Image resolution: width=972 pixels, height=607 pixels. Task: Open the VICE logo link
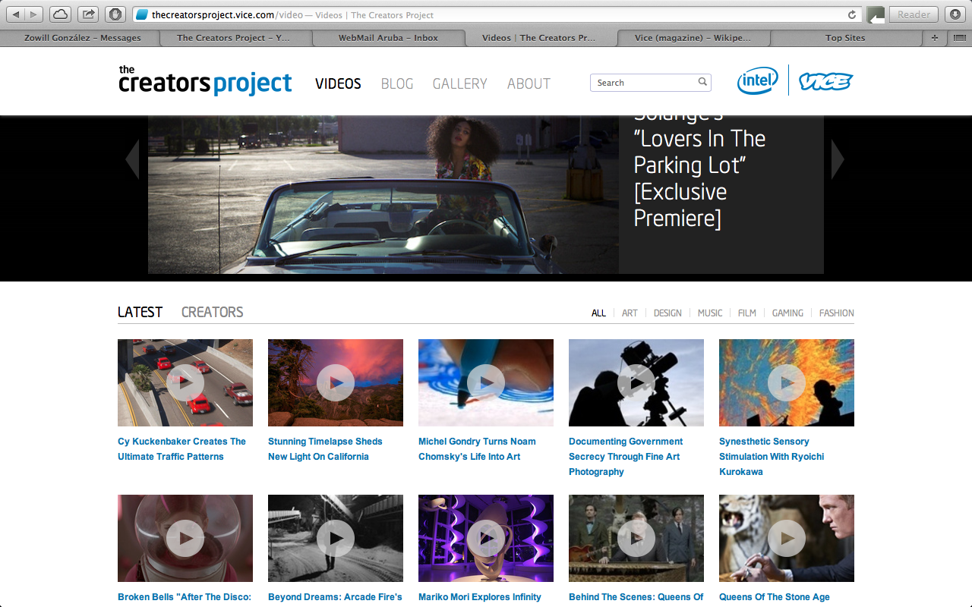click(825, 81)
